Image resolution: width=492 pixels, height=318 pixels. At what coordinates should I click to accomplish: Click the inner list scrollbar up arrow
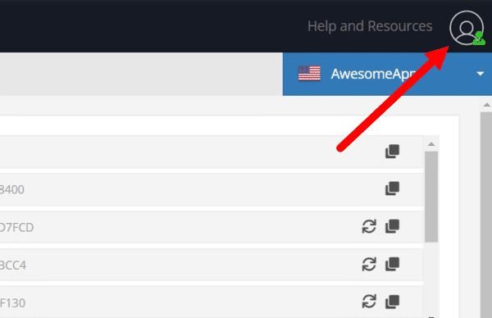click(x=431, y=144)
